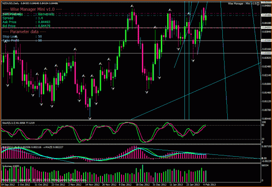Click the 66534 volume scale label
This screenshot has width=272, height=187.
click(x=265, y=165)
